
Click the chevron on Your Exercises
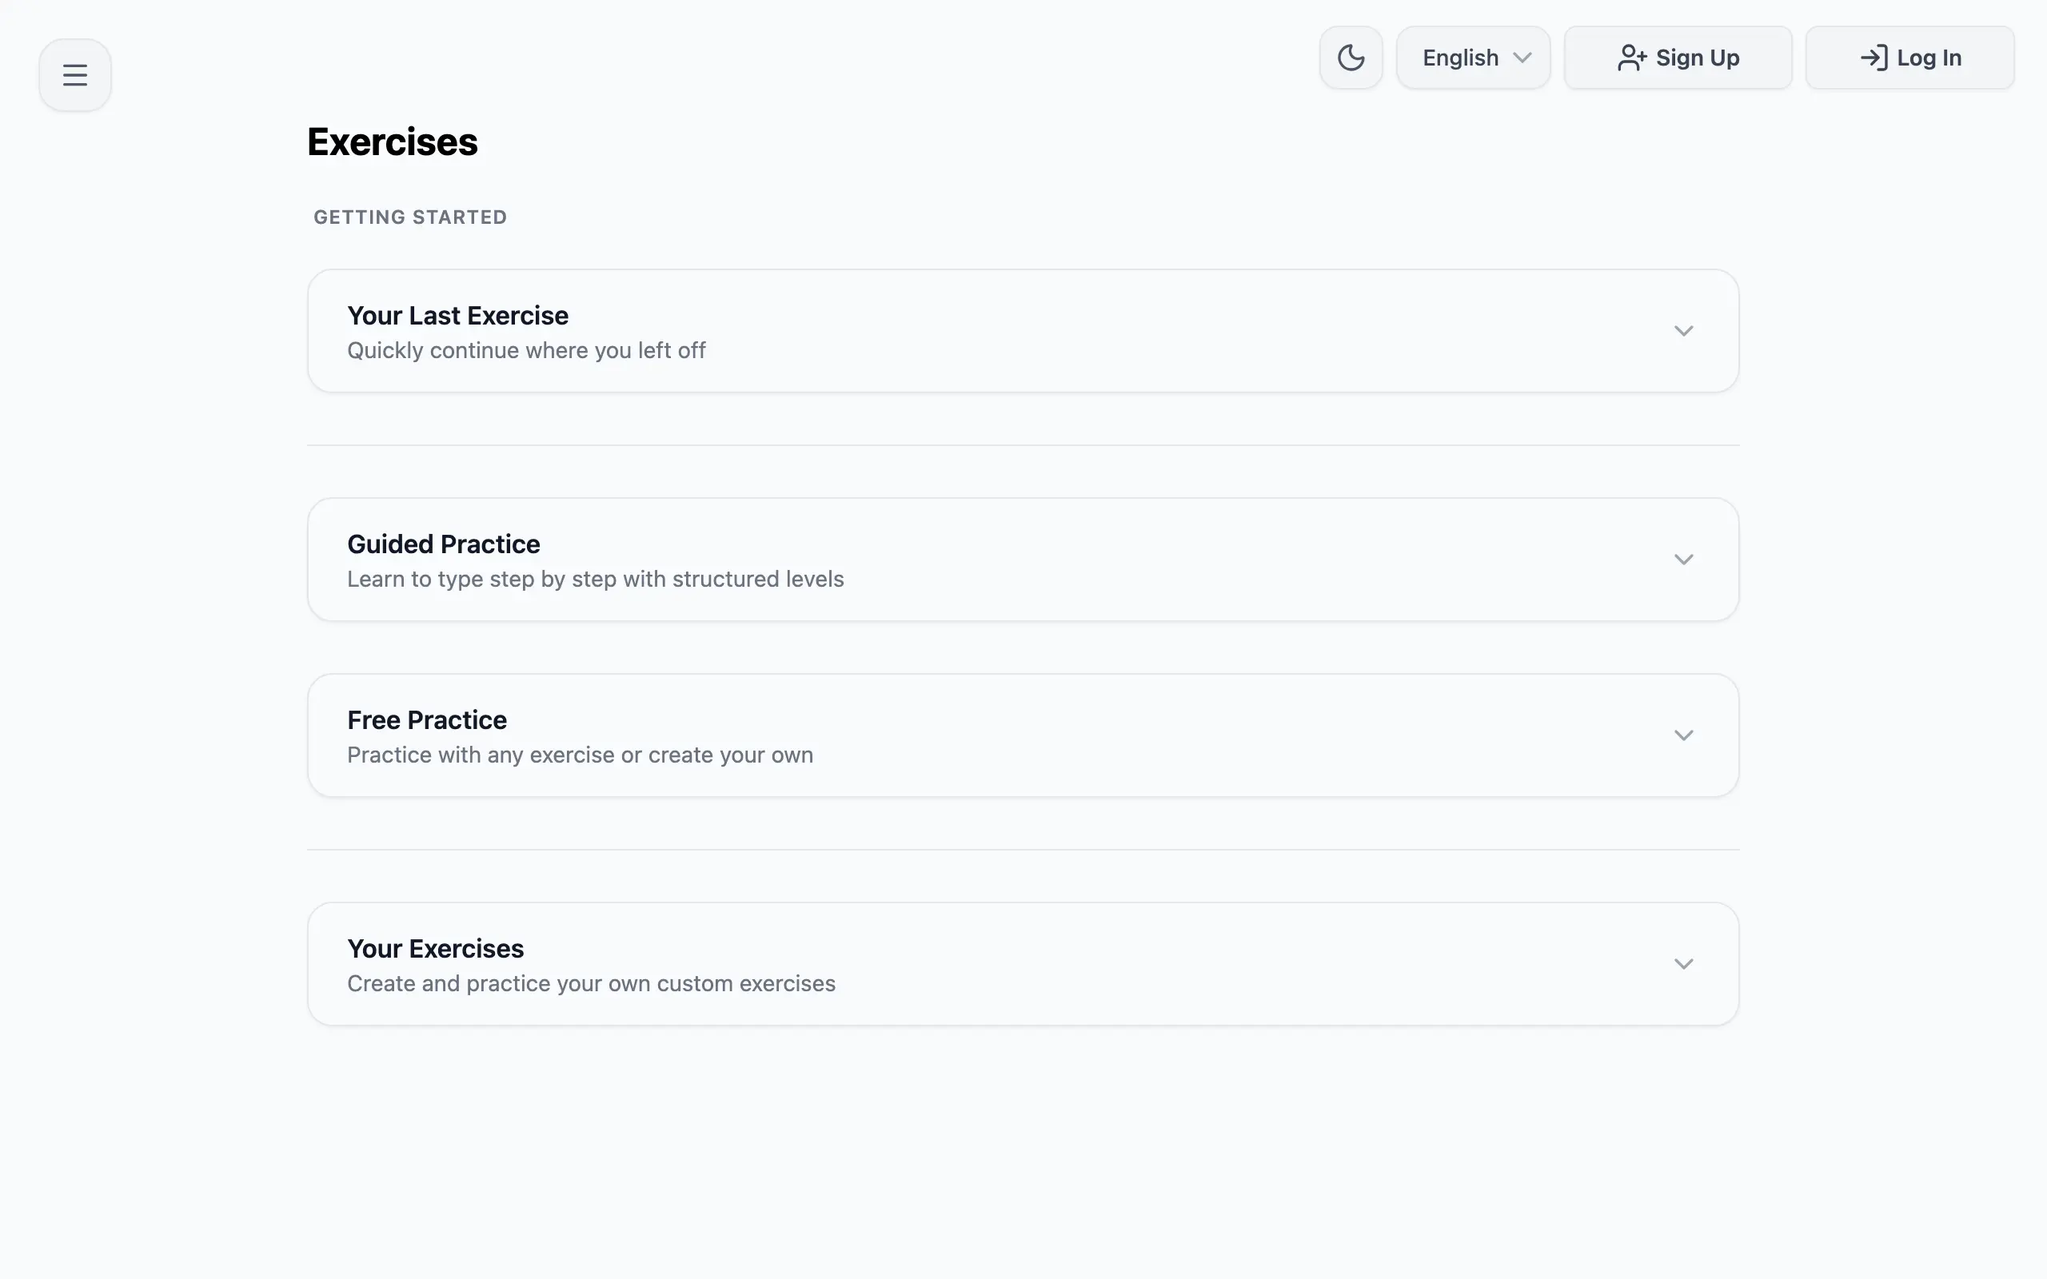(1683, 963)
